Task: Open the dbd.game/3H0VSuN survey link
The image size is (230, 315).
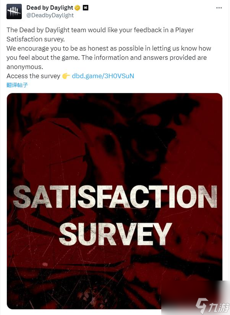Action: point(103,76)
